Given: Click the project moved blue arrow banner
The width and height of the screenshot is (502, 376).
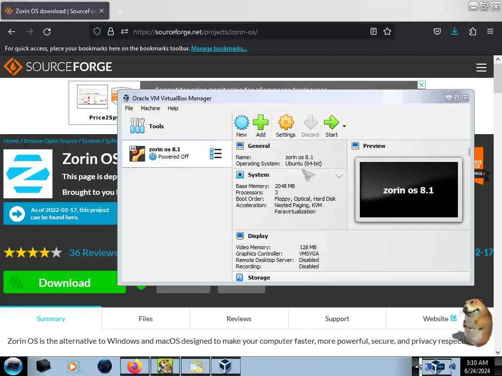Looking at the screenshot, I should pos(61,213).
